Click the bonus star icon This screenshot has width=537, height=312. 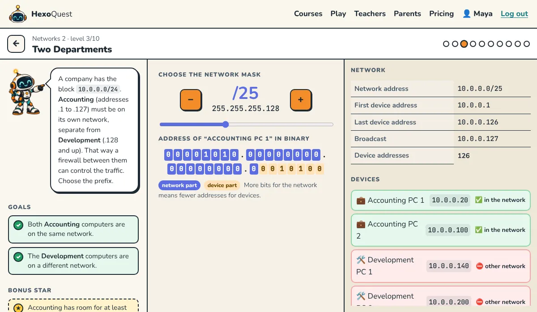pos(18,308)
